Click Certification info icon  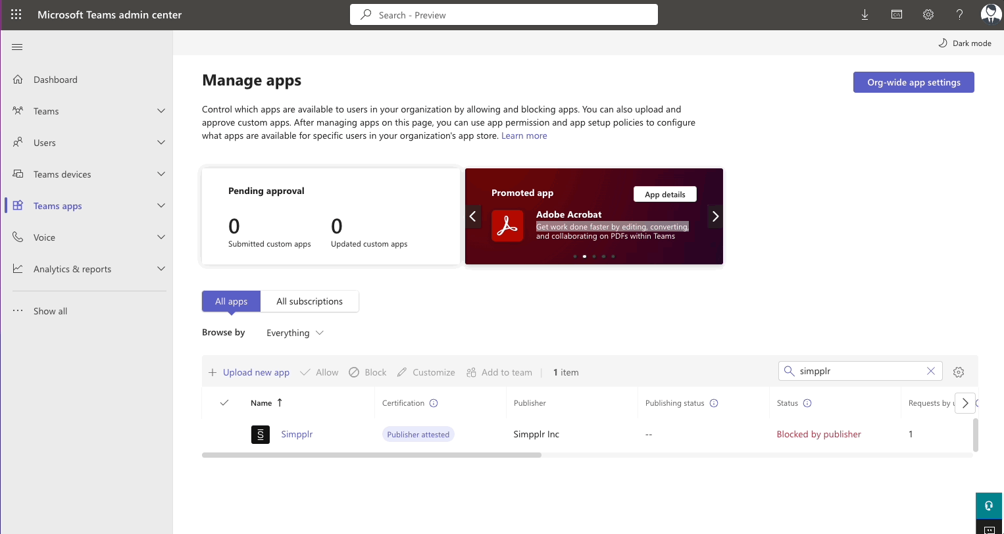[434, 403]
